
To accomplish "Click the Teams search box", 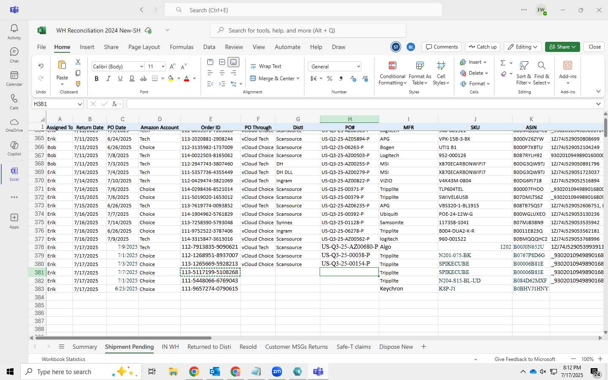I will [x=303, y=10].
